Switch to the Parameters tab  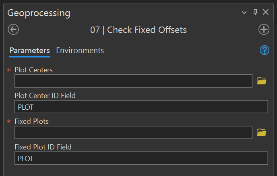pyautogui.click(x=29, y=51)
